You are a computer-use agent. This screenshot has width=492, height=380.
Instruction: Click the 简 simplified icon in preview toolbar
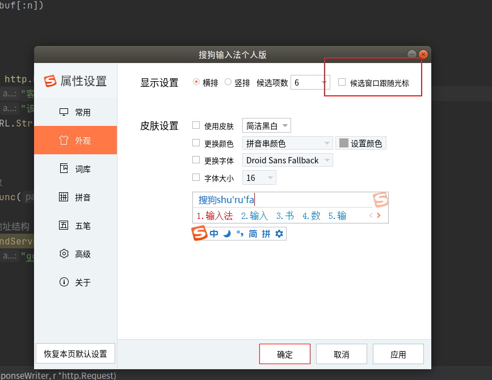click(x=253, y=234)
